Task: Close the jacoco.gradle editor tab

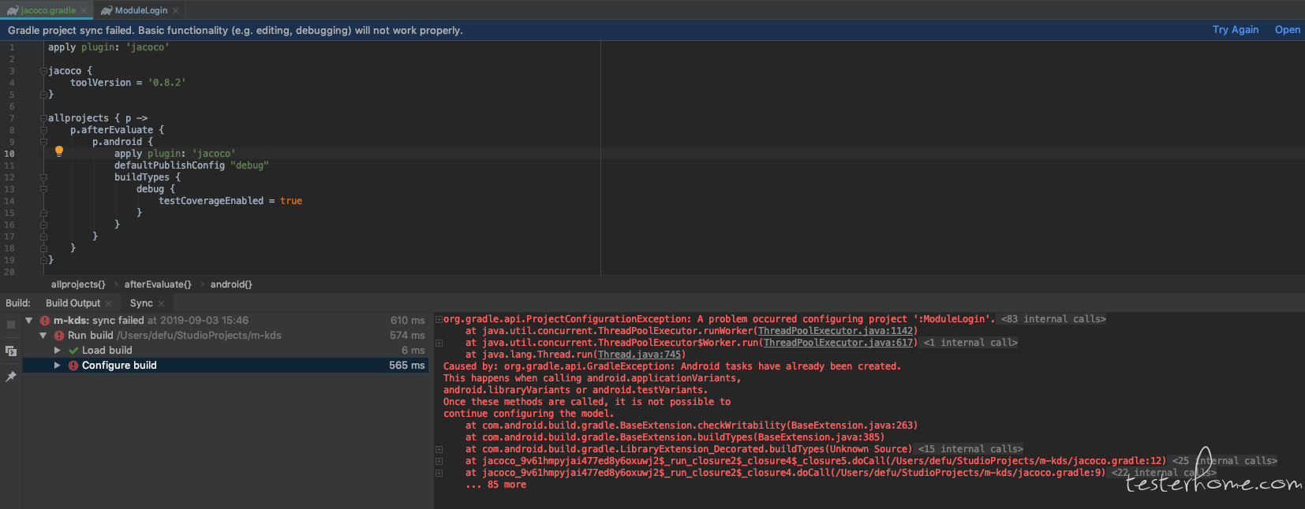Action: tap(84, 10)
